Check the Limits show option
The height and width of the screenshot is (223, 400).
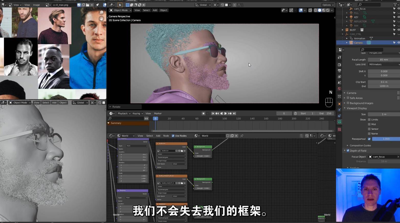coord(369,120)
